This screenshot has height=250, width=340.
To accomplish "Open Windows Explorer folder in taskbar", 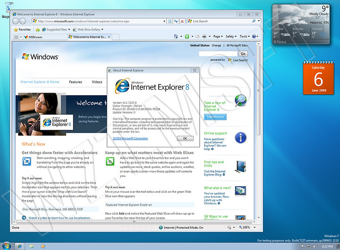I will [x=32, y=246].
